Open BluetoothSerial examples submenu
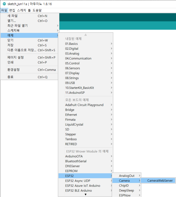The image size is (176, 197). 86,161
